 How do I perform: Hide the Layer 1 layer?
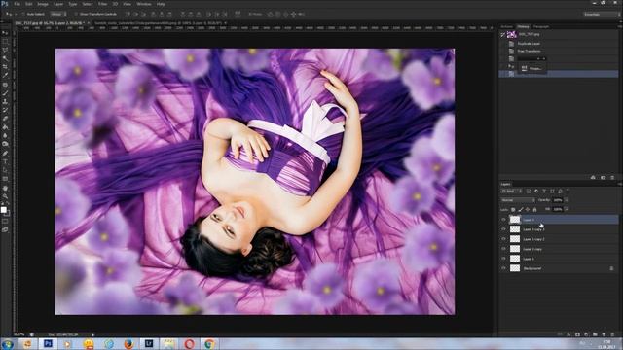click(503, 259)
